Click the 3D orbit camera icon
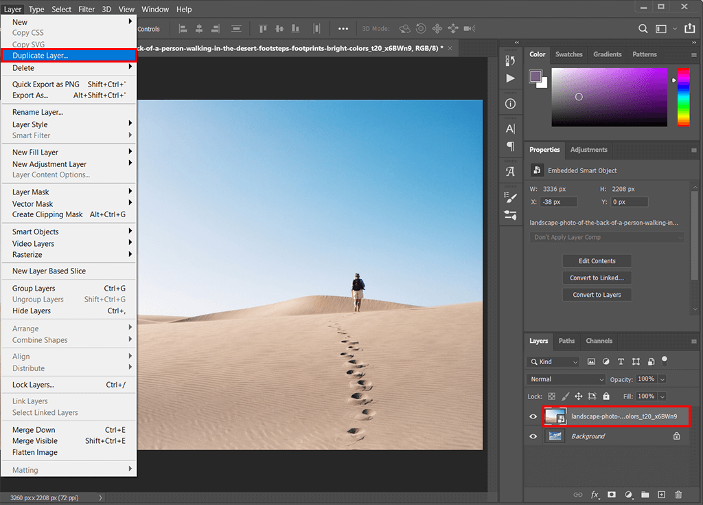This screenshot has width=703, height=505. [x=405, y=29]
